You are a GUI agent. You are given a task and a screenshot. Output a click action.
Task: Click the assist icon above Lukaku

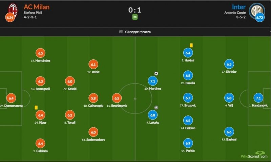pos(156,107)
